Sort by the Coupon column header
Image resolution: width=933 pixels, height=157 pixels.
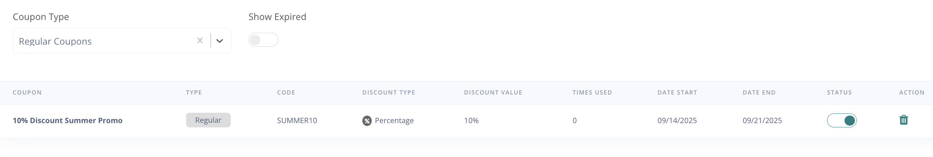click(27, 92)
